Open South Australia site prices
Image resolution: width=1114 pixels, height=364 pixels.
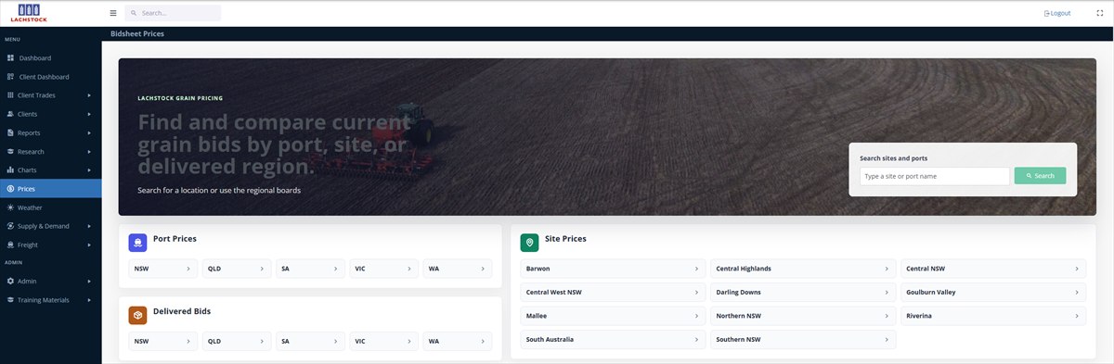(613, 339)
